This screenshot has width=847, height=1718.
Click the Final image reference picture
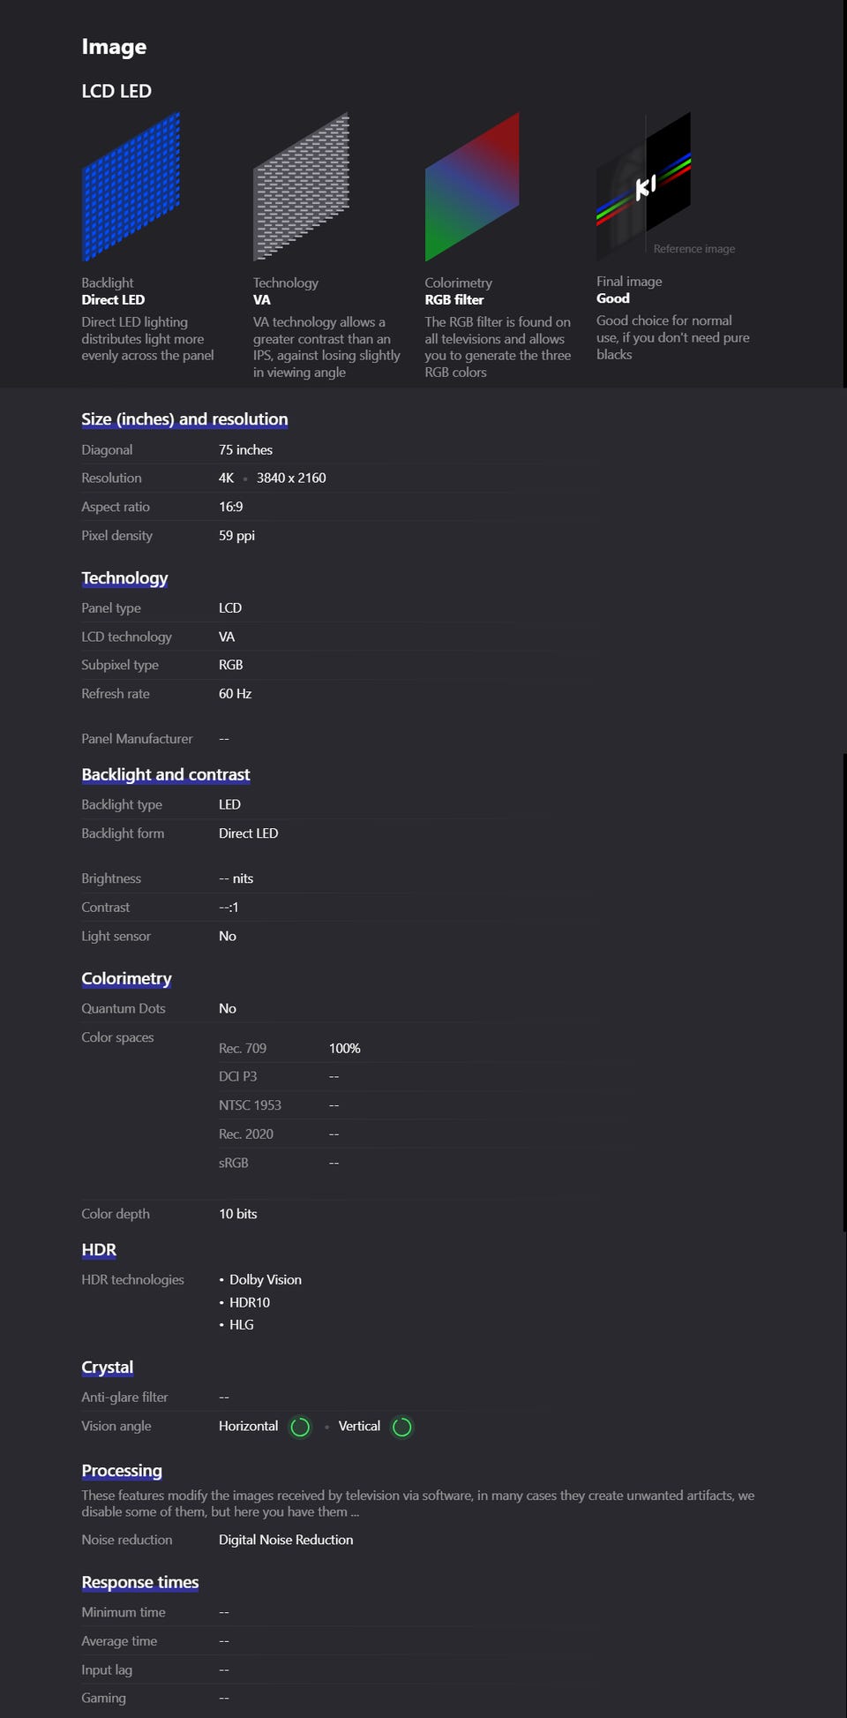643,186
